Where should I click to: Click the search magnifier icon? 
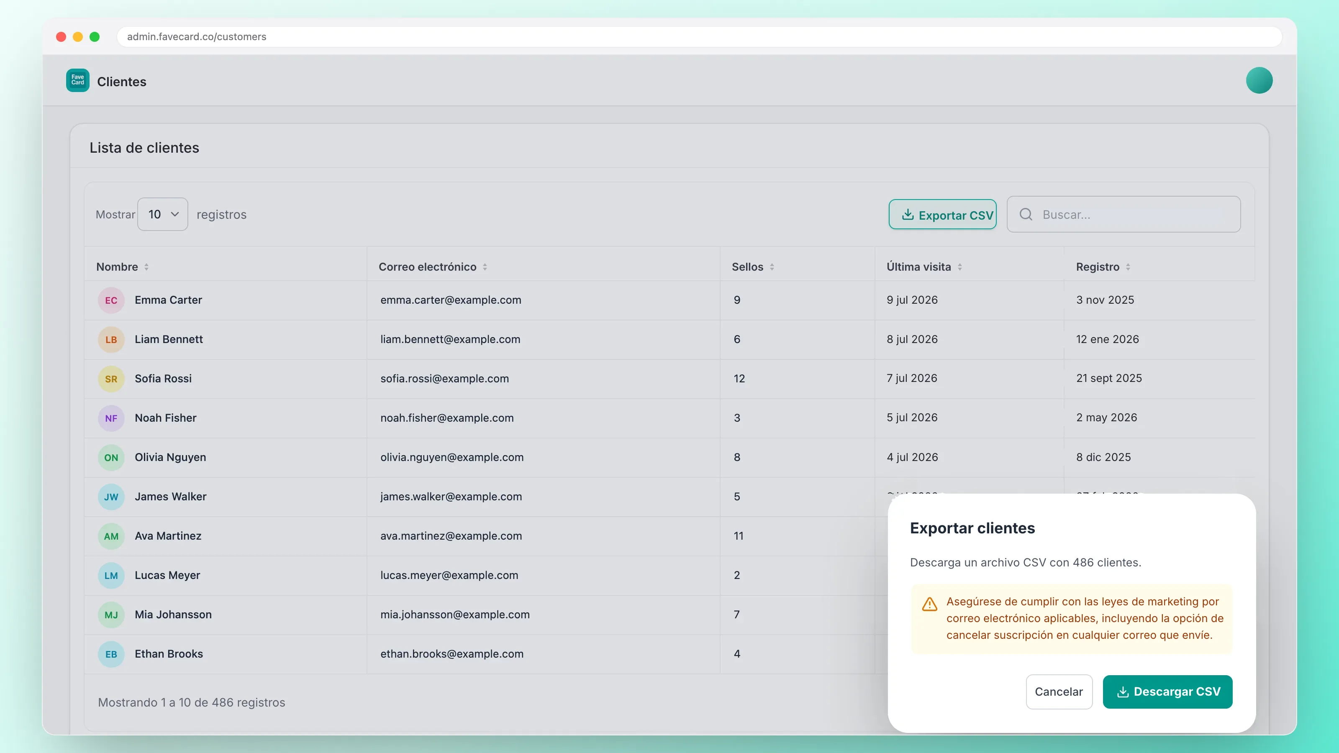1026,214
